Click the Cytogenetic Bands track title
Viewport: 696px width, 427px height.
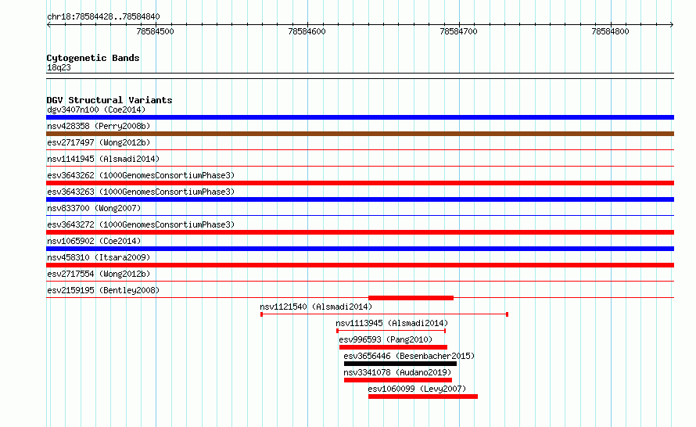[93, 58]
